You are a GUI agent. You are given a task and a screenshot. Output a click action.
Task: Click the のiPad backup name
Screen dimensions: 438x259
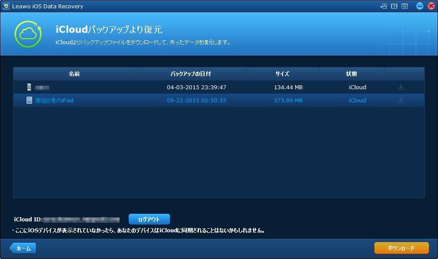click(54, 101)
